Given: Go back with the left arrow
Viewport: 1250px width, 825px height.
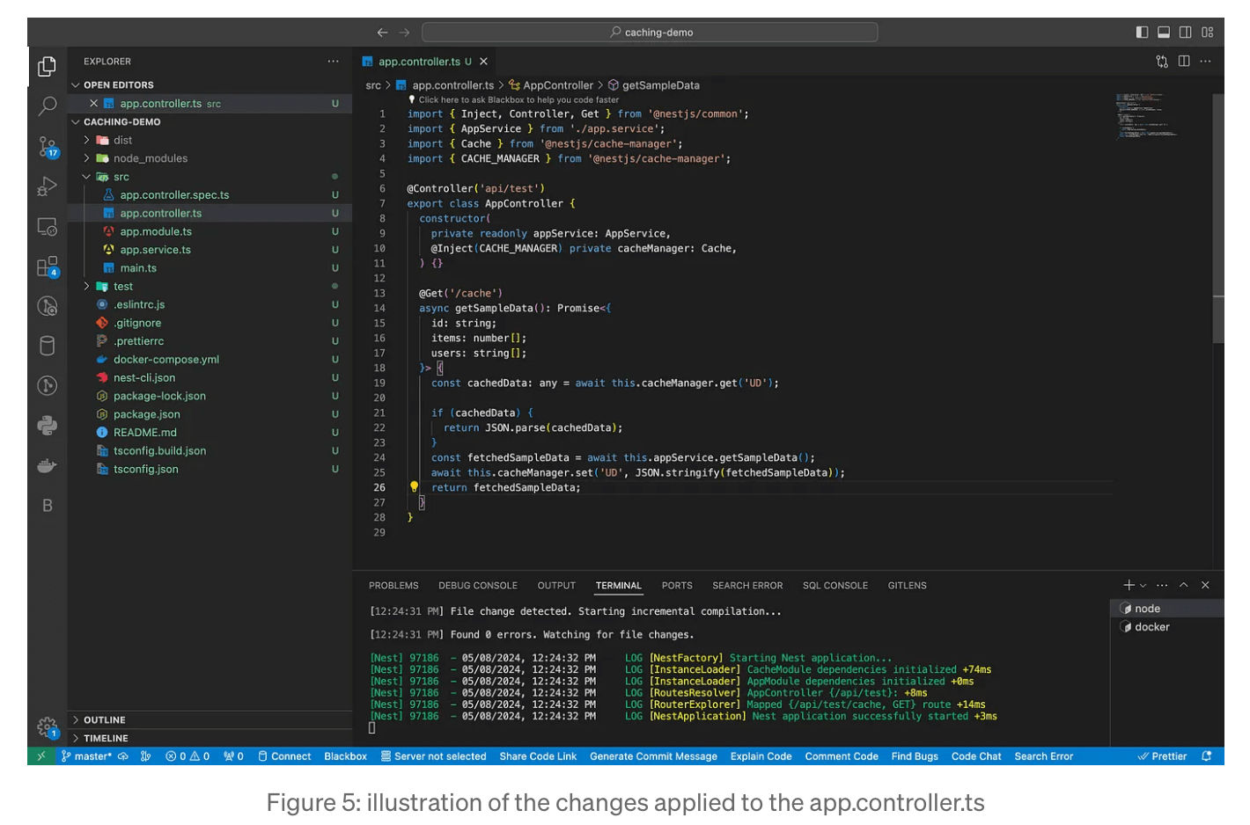Looking at the screenshot, I should [382, 33].
